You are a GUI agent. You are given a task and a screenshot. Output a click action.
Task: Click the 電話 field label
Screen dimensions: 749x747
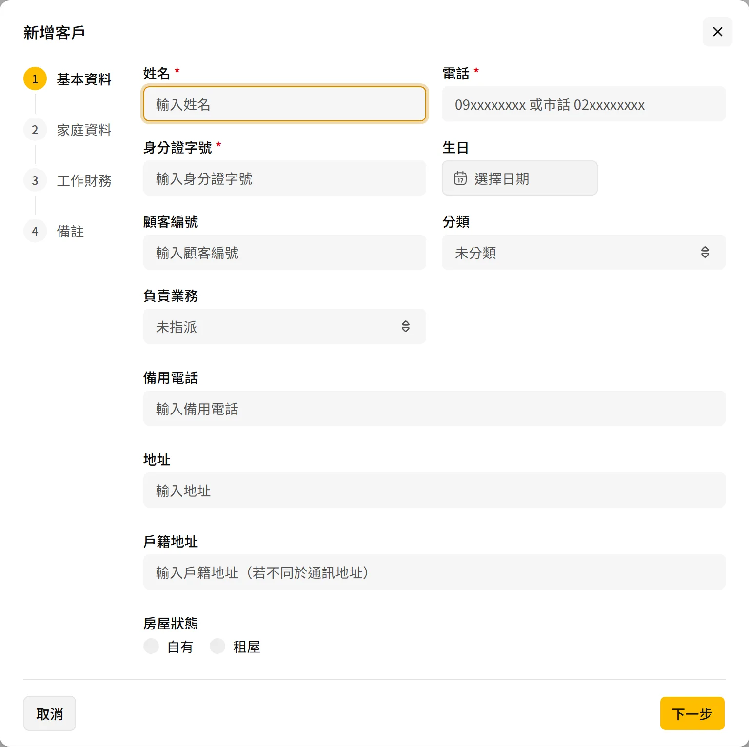[x=455, y=73]
